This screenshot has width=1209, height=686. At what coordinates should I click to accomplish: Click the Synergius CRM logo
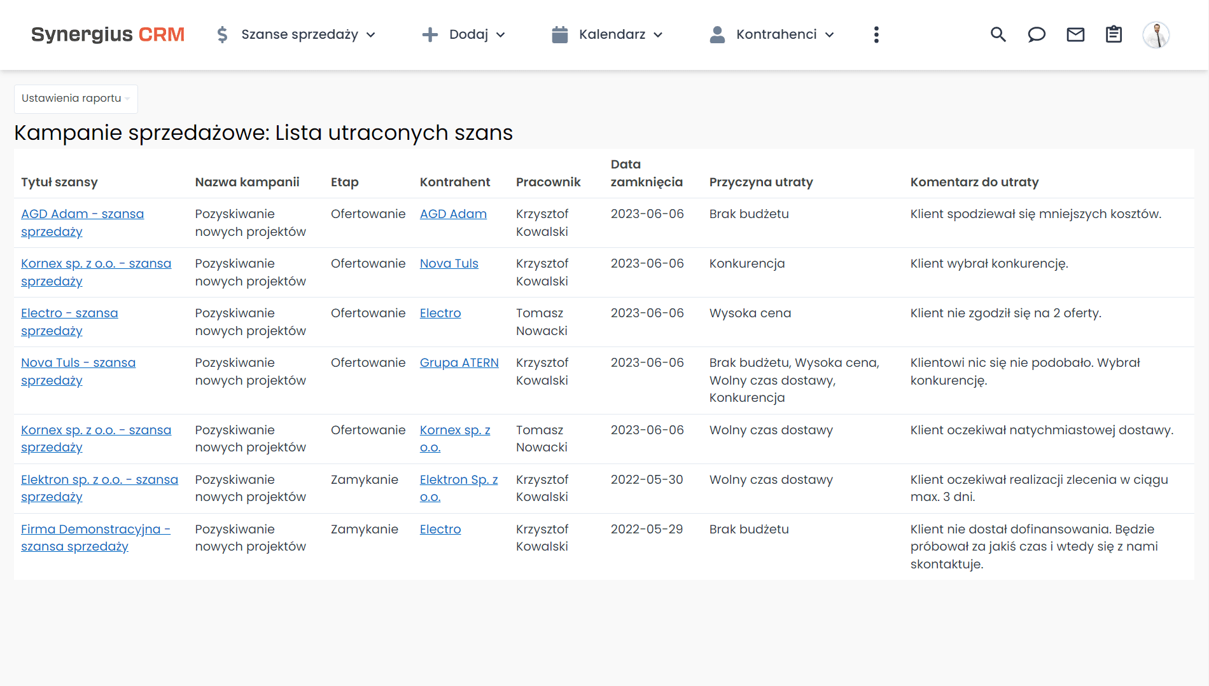pyautogui.click(x=108, y=35)
